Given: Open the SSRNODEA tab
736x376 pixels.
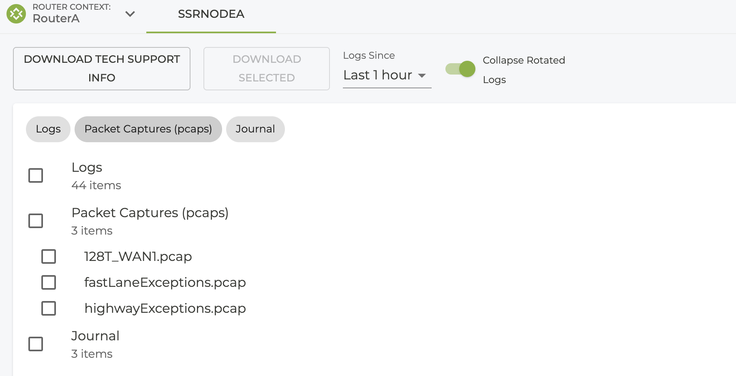Looking at the screenshot, I should coord(211,14).
